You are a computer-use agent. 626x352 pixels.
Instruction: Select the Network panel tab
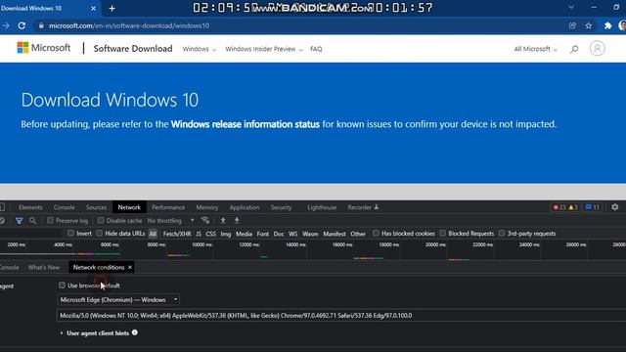(129, 207)
